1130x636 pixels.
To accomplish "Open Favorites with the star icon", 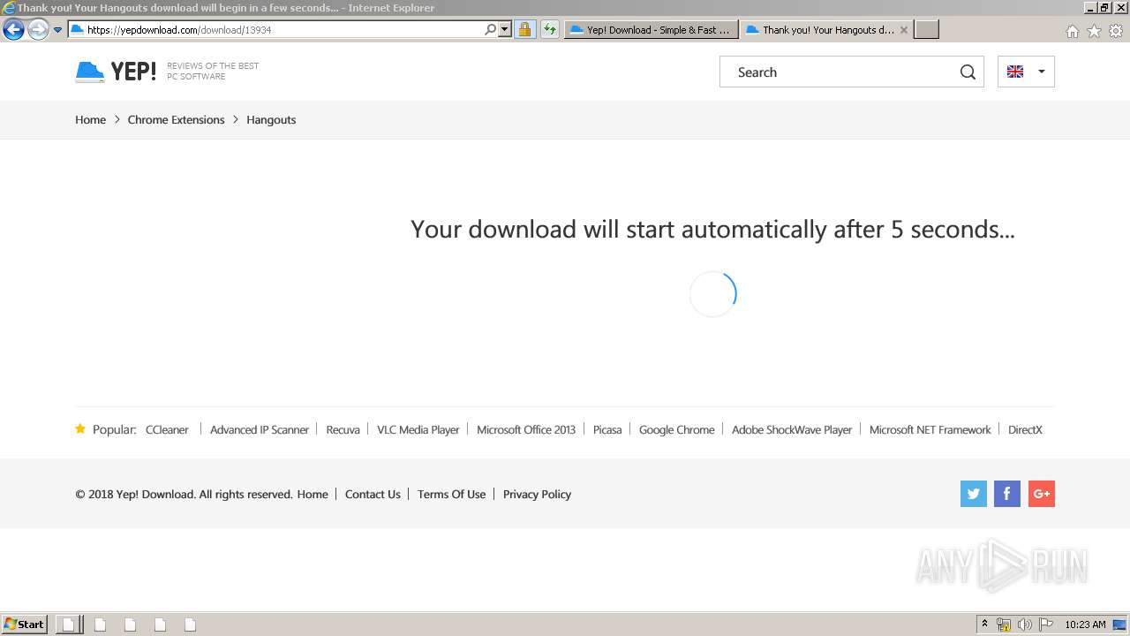I will pos(1094,31).
